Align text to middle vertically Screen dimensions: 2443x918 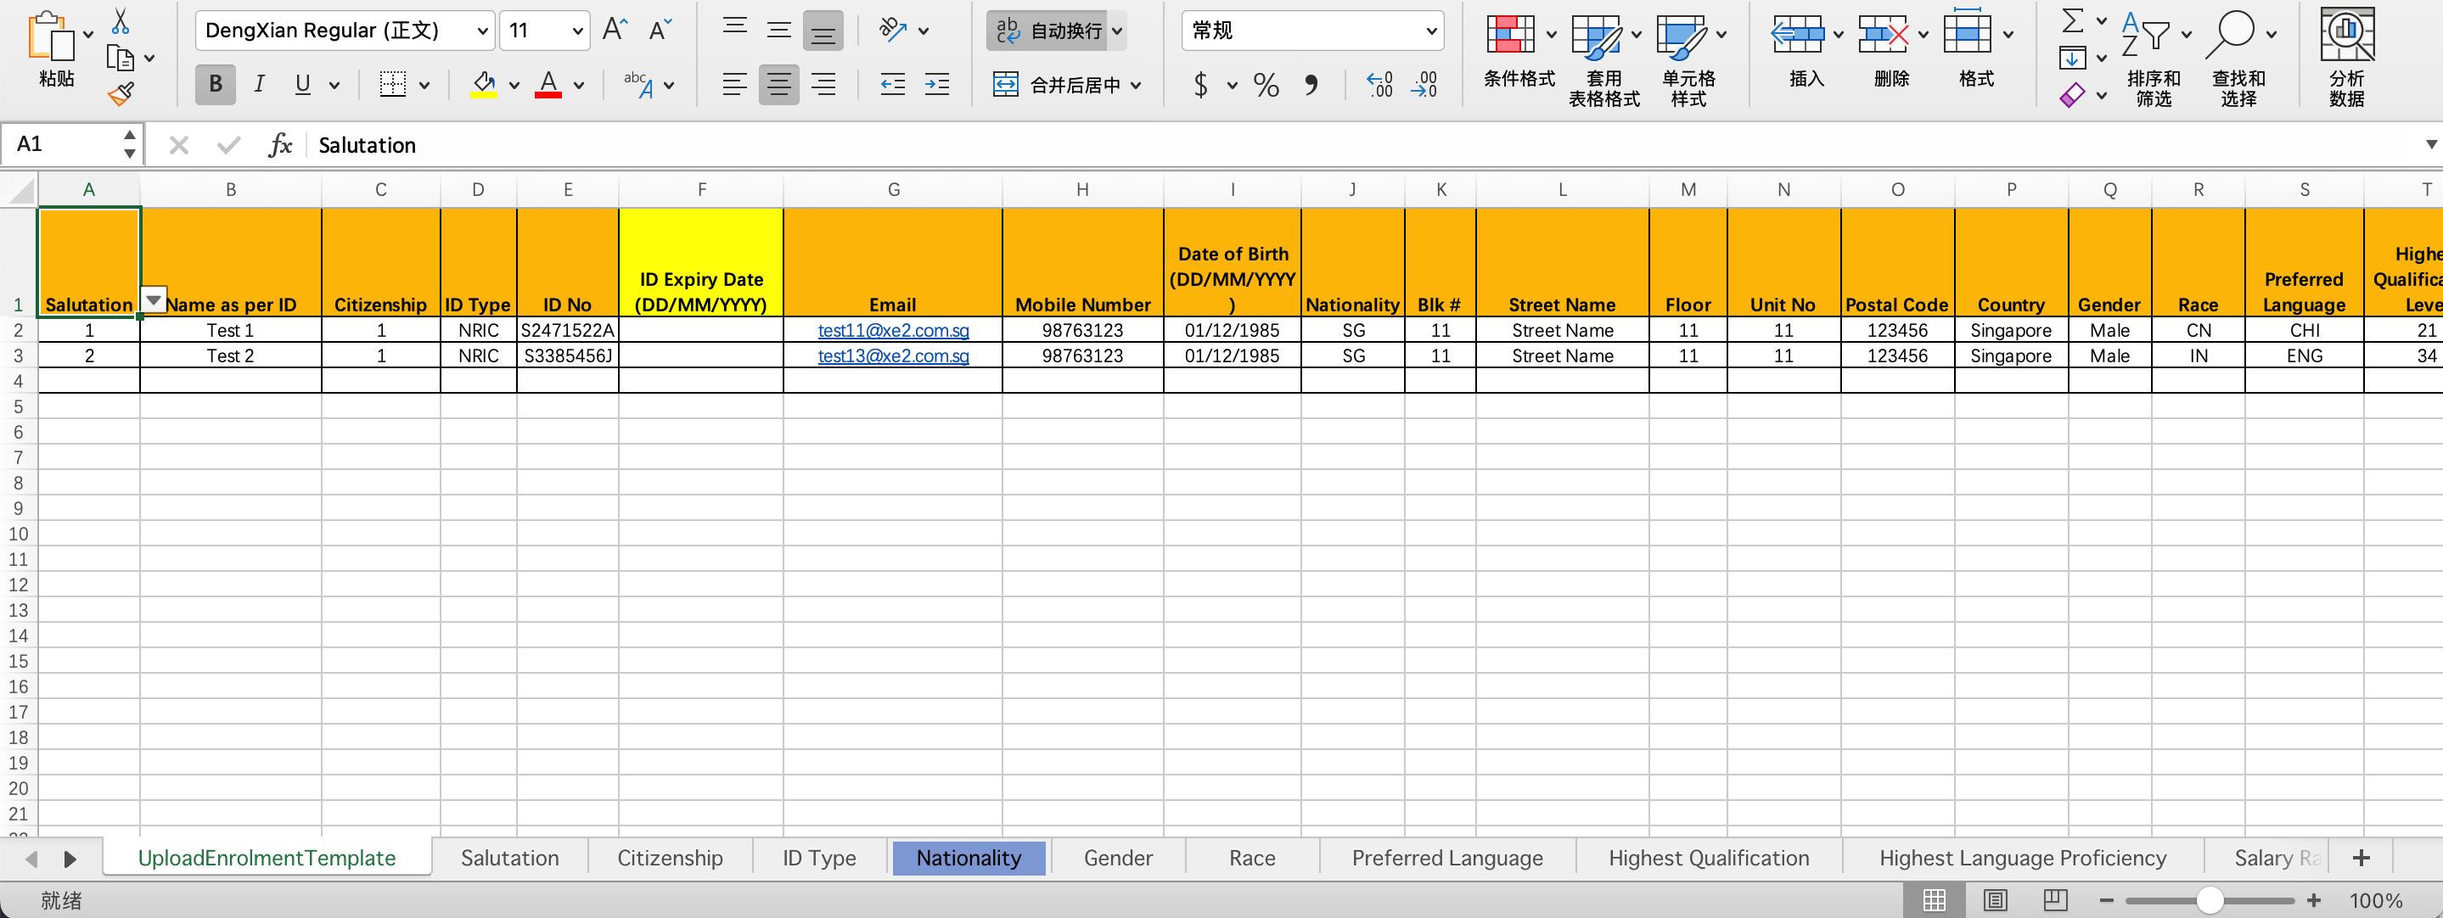778,30
